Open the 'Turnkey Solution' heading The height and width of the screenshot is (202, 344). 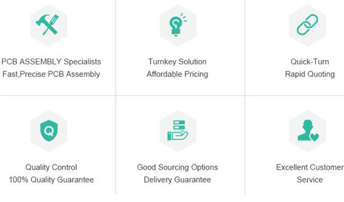pyautogui.click(x=177, y=62)
